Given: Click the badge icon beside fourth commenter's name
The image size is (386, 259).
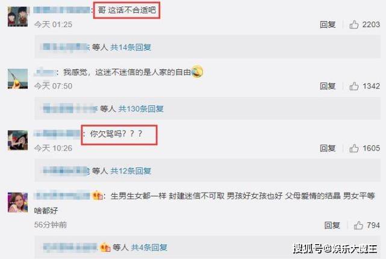Looking at the screenshot, I should pos(98,196).
